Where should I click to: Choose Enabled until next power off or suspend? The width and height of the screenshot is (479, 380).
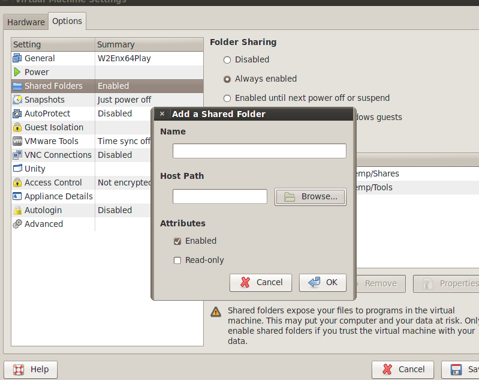227,98
